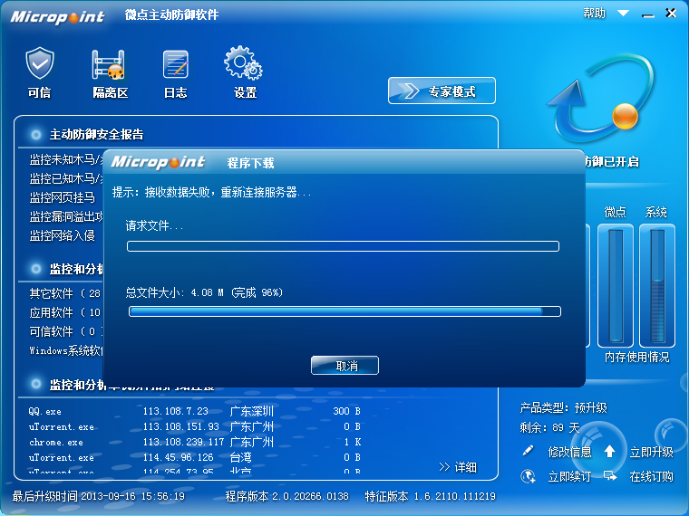Viewport: 689px width, 516px height.
Task: Click the order icon beside 在线订购
Action: coord(610,475)
